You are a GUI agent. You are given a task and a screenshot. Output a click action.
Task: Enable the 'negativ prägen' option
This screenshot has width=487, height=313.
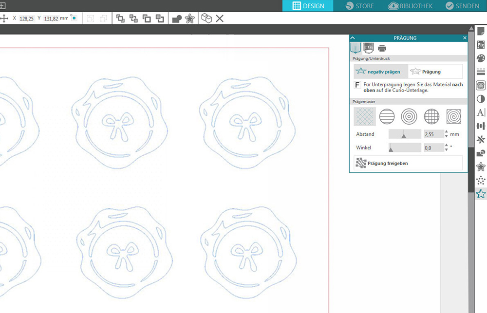(380, 72)
